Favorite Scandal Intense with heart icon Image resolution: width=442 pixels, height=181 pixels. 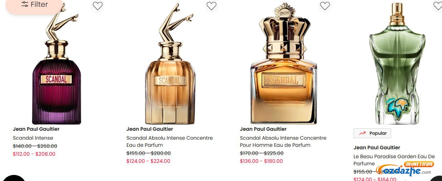98,6
